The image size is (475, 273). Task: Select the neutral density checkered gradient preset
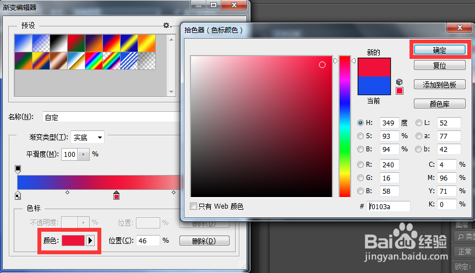(146, 61)
